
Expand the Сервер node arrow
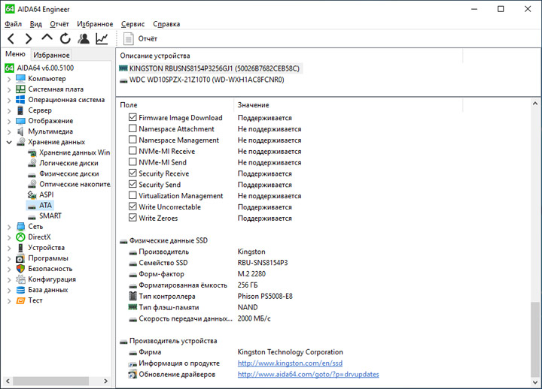pos(9,110)
